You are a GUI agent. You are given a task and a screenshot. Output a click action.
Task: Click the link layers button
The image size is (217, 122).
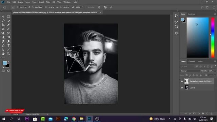click(x=186, y=114)
